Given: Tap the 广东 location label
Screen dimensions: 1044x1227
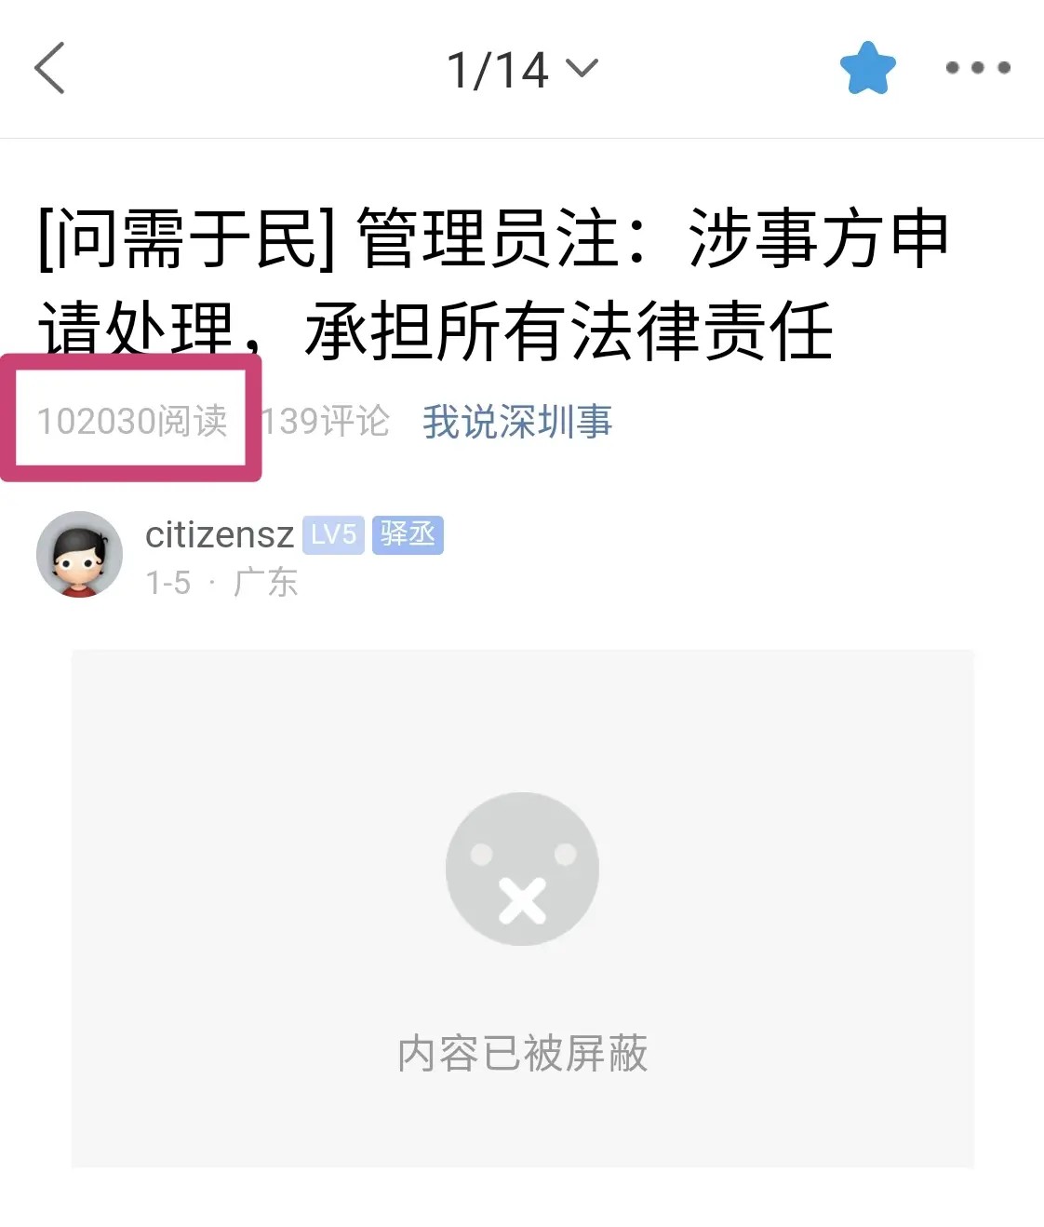Looking at the screenshot, I should (x=265, y=583).
